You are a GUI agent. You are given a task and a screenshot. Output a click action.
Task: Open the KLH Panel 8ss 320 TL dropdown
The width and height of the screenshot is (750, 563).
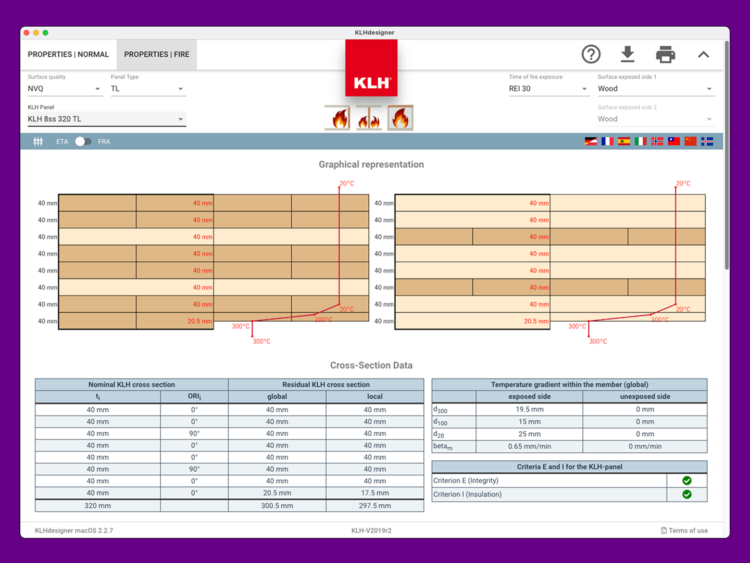[x=107, y=119]
